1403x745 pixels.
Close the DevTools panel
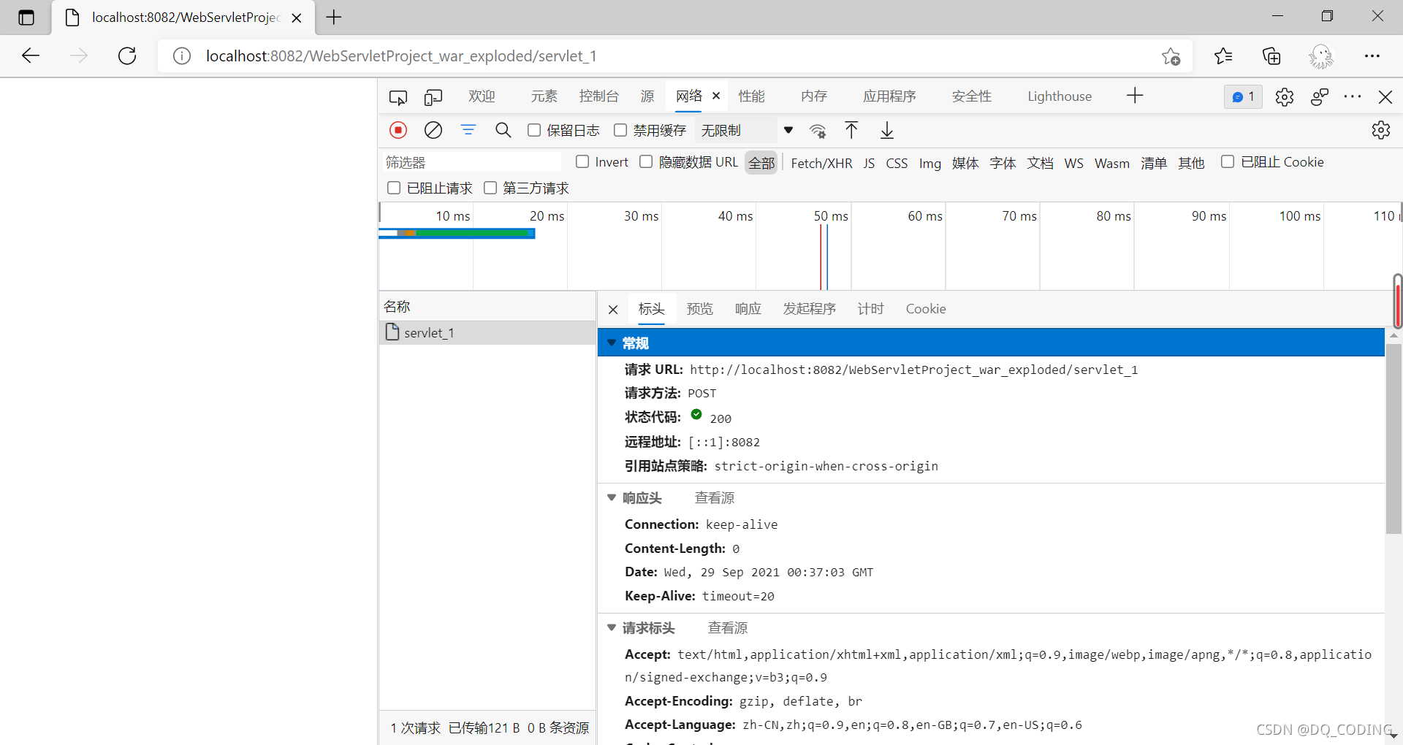click(1385, 96)
